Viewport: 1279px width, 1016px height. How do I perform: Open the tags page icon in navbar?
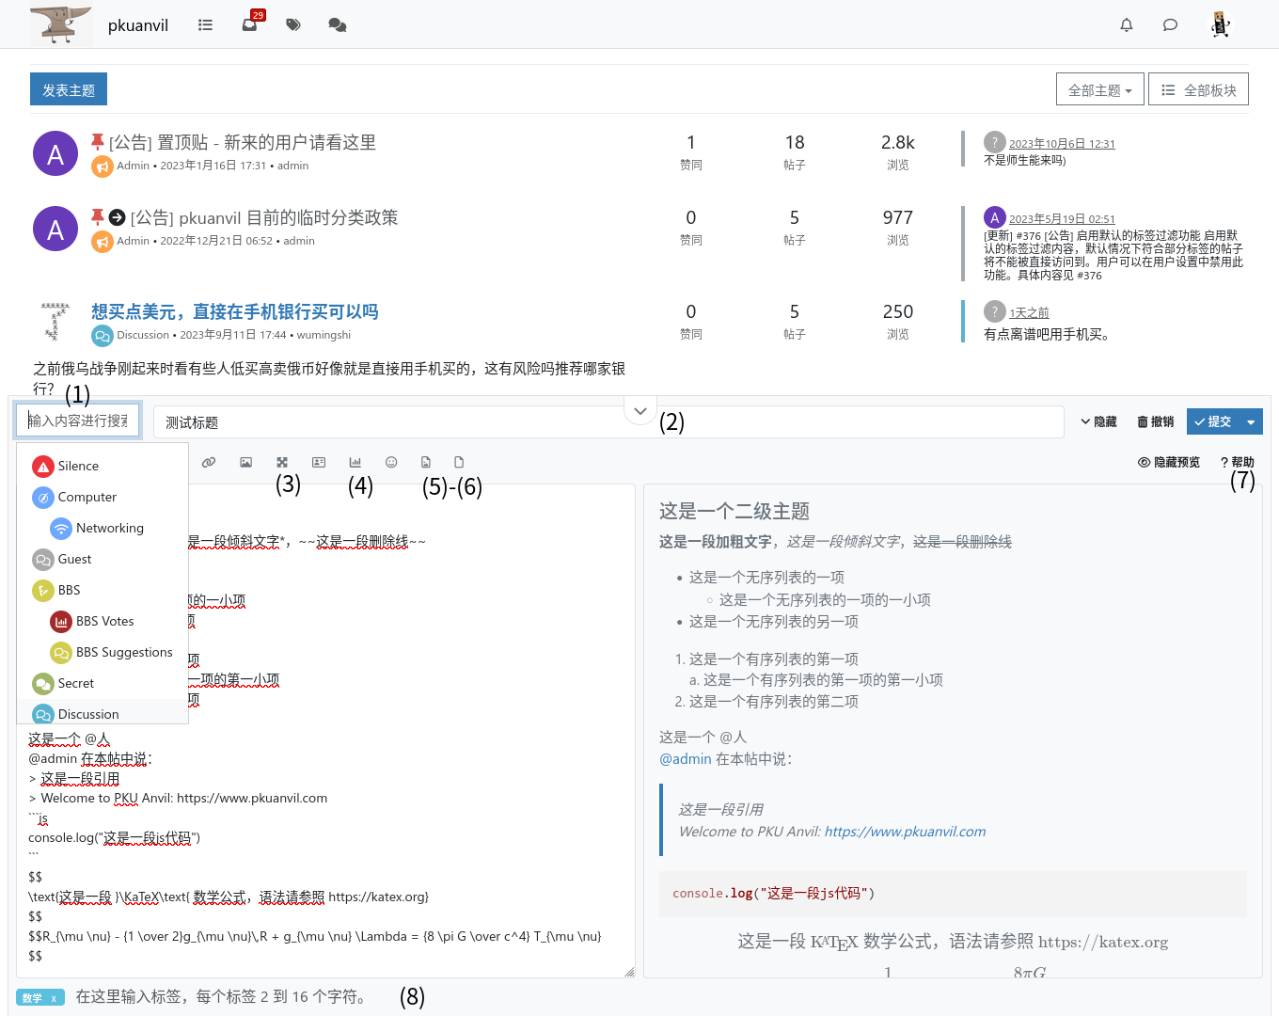[x=293, y=25]
